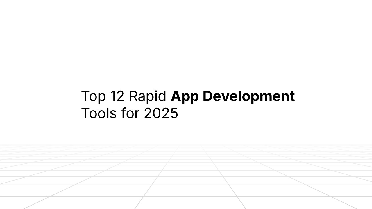Click the year '2025' in the title
Viewport: 372px width, 209px height.
[x=161, y=113]
